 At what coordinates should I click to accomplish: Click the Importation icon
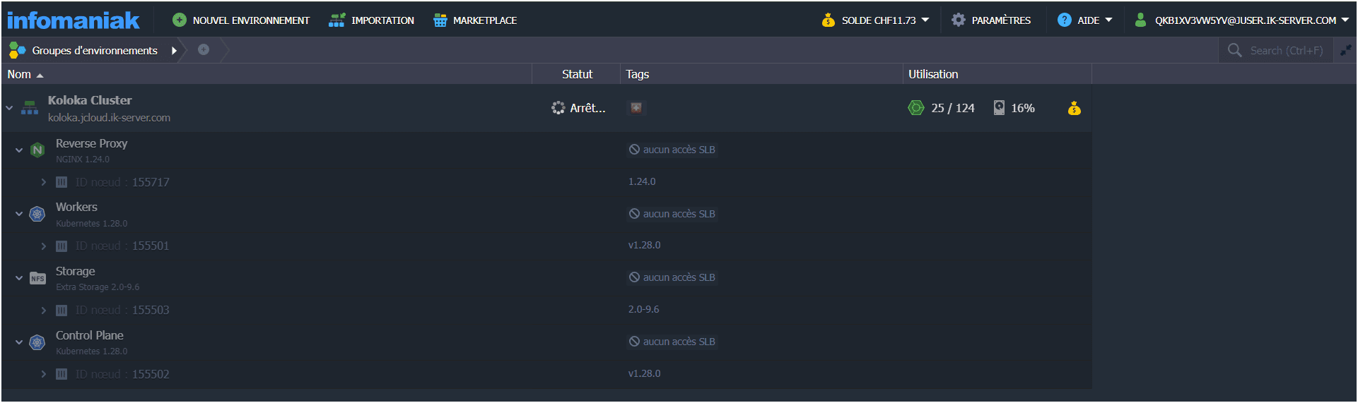pos(336,20)
